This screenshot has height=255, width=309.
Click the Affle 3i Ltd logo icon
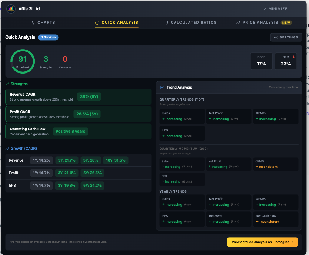pos(11,8)
